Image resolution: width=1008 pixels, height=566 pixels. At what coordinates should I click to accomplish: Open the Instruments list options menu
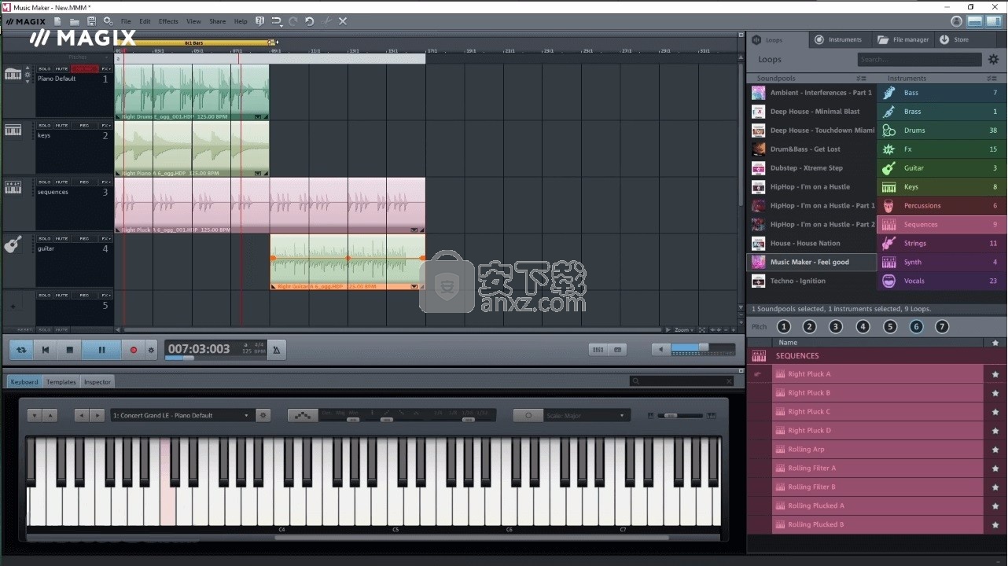992,79
